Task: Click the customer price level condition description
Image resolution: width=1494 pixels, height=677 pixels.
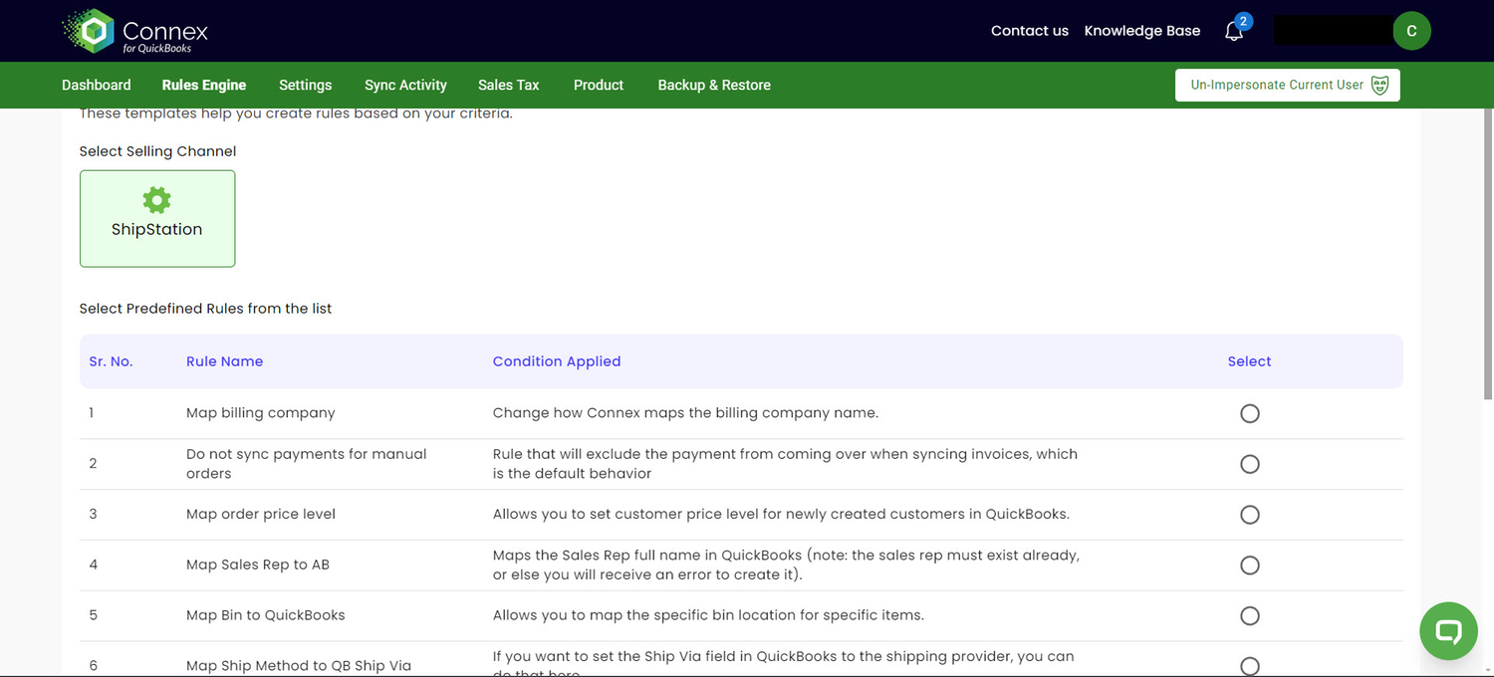Action: [781, 515]
